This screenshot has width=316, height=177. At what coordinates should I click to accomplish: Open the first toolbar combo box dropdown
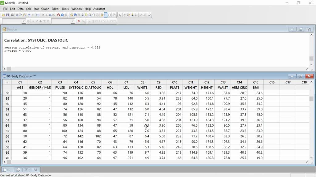pos(23,21)
